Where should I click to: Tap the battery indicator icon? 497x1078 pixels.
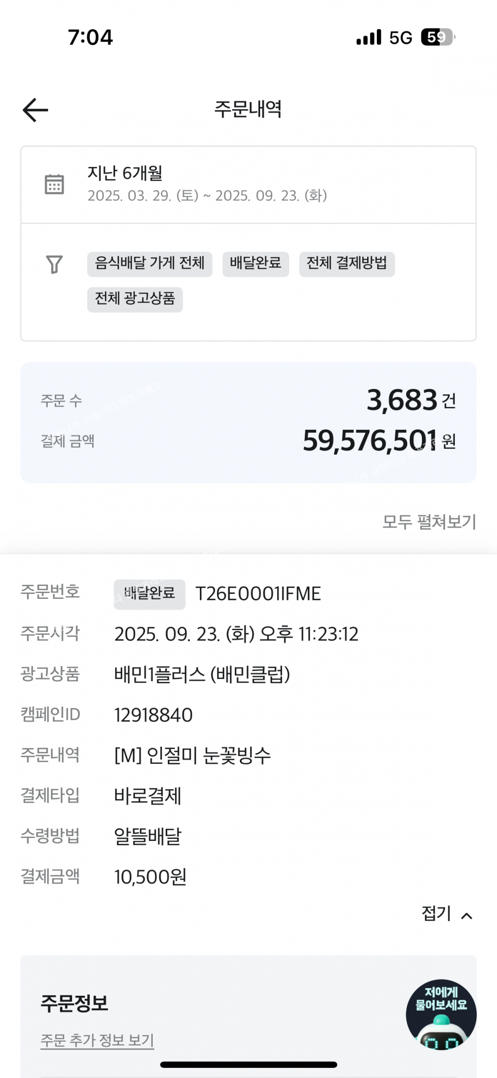(438, 37)
